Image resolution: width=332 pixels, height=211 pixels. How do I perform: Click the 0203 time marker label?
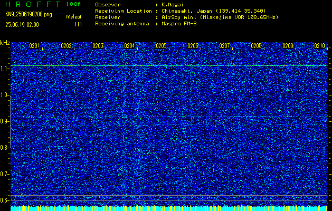pos(98,46)
